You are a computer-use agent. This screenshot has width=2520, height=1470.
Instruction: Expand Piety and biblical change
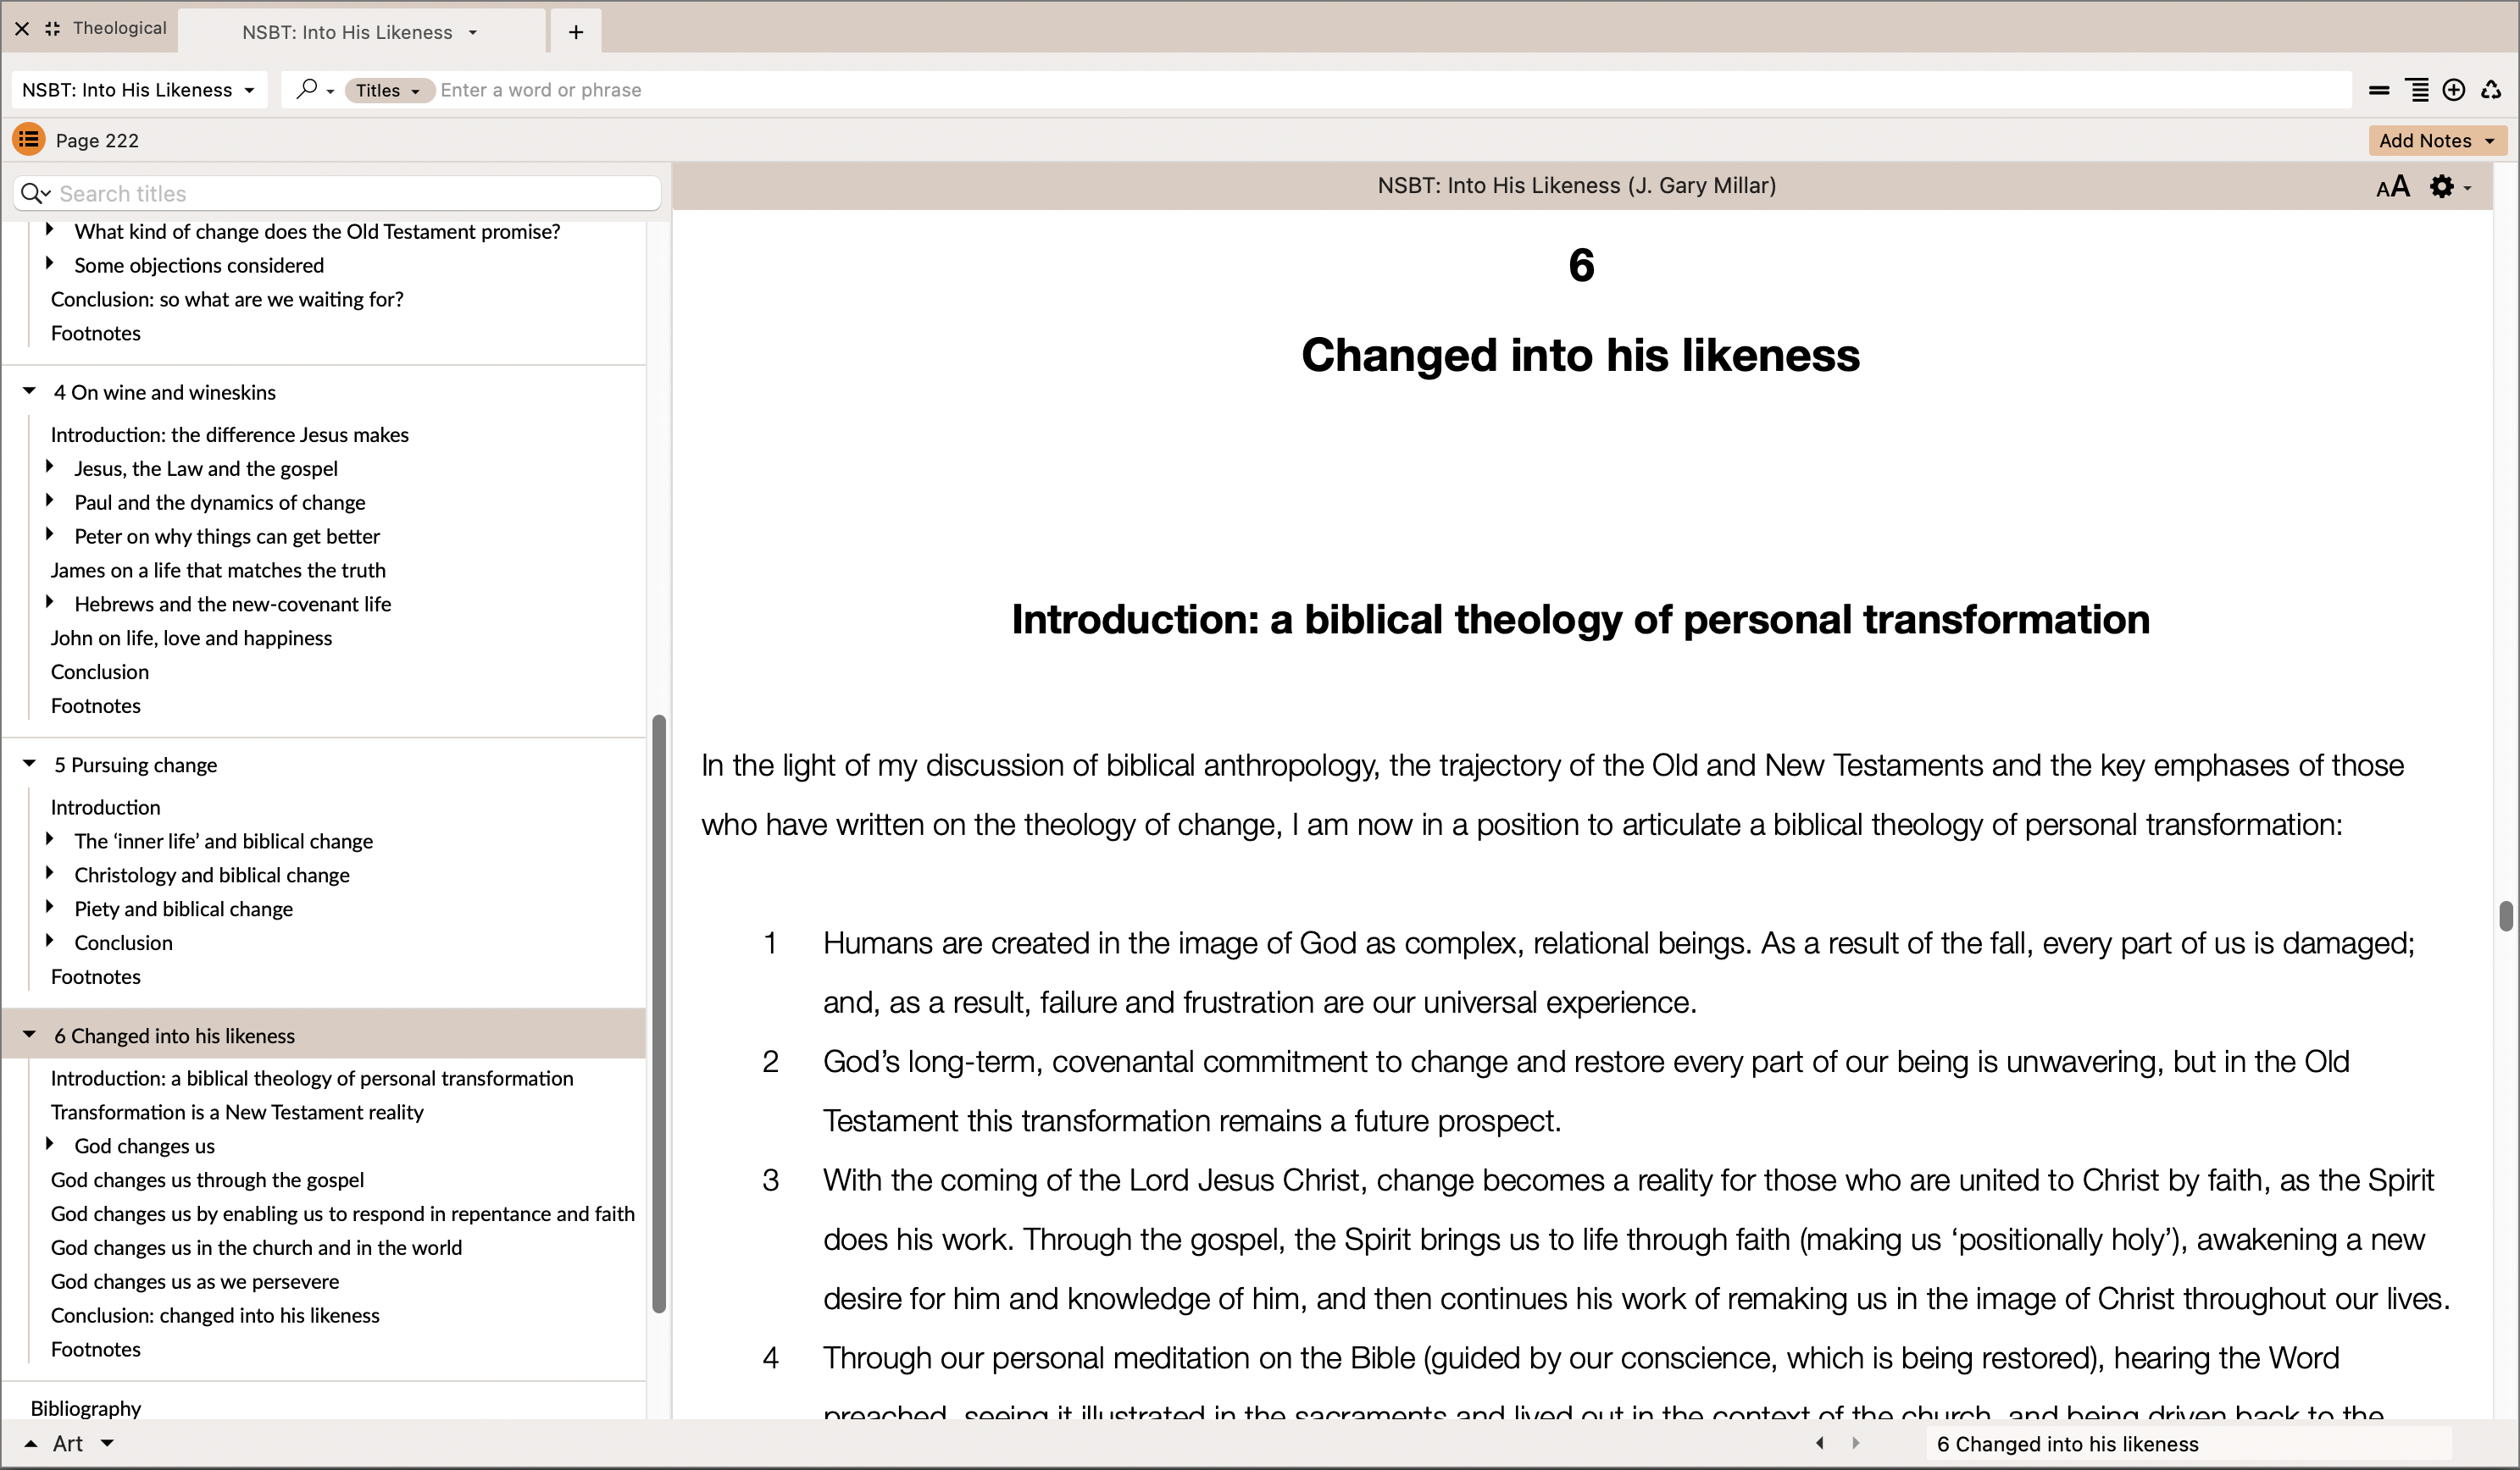[x=50, y=908]
